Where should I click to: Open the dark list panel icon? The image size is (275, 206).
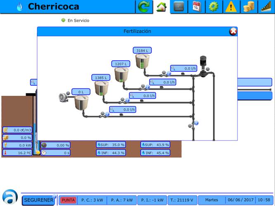[179, 7]
